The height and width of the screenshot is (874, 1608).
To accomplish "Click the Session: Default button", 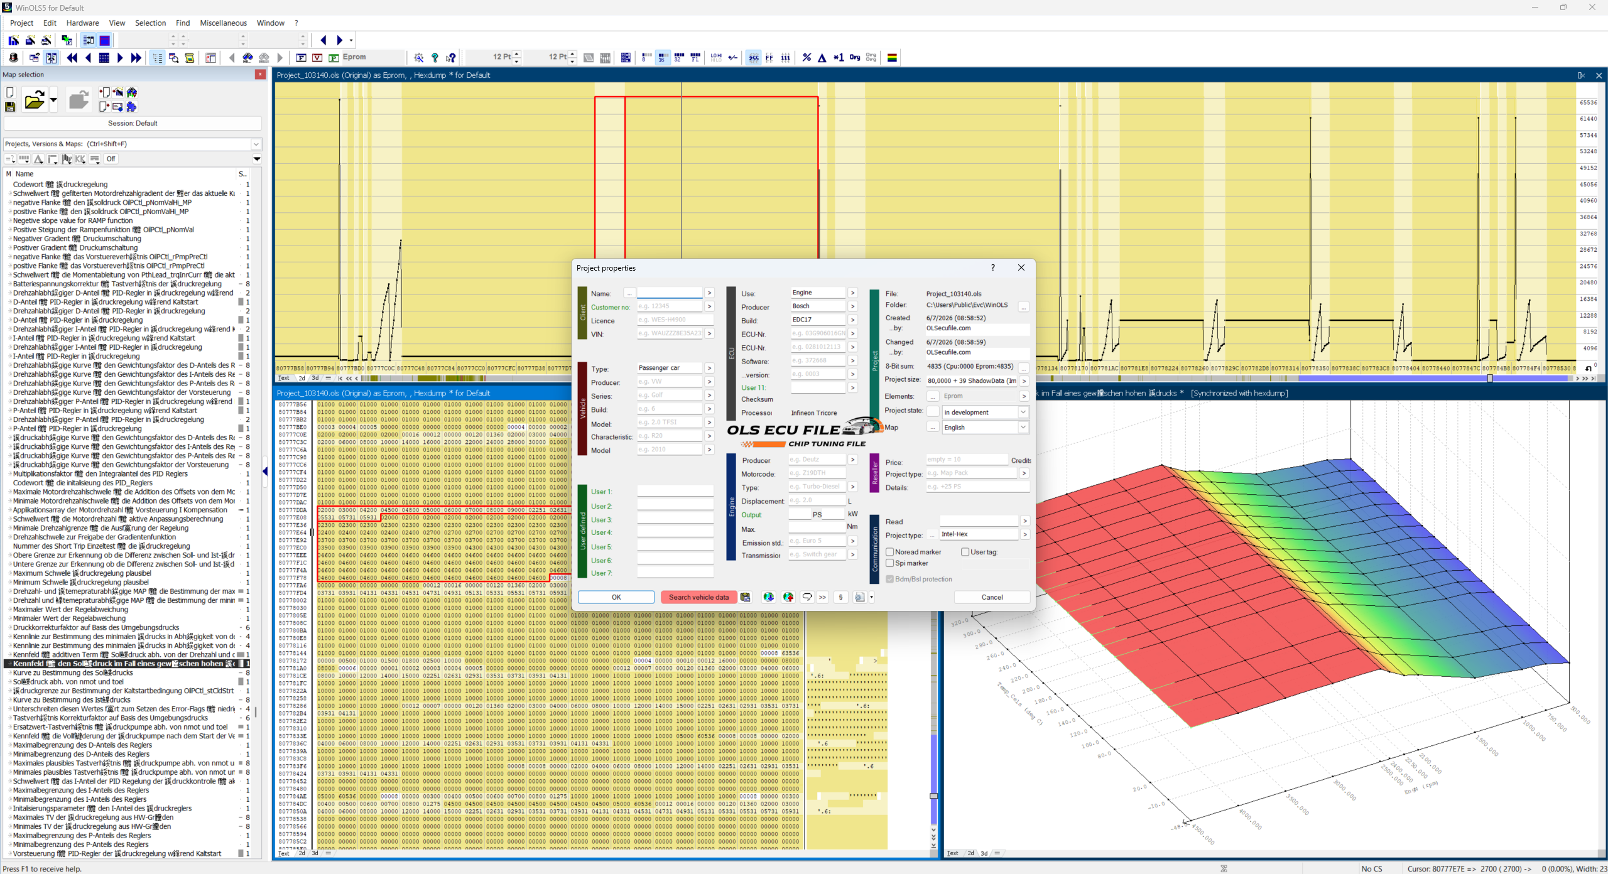I will pyautogui.click(x=133, y=123).
